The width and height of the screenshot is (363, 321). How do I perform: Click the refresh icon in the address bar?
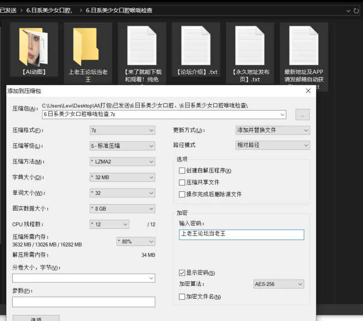[x=356, y=10]
